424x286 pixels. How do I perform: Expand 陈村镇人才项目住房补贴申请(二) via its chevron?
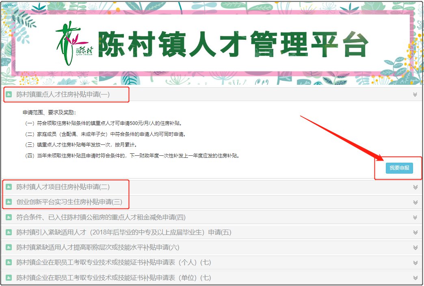tap(415, 187)
